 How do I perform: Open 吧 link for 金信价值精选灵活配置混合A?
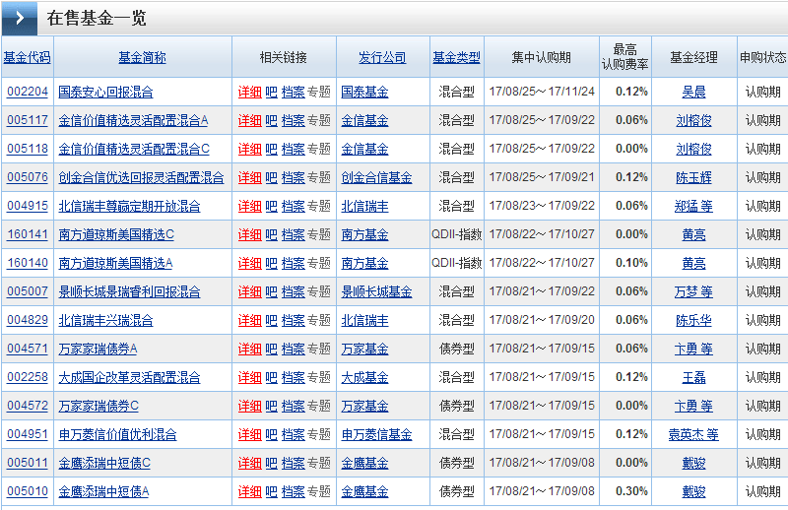pyautogui.click(x=272, y=120)
